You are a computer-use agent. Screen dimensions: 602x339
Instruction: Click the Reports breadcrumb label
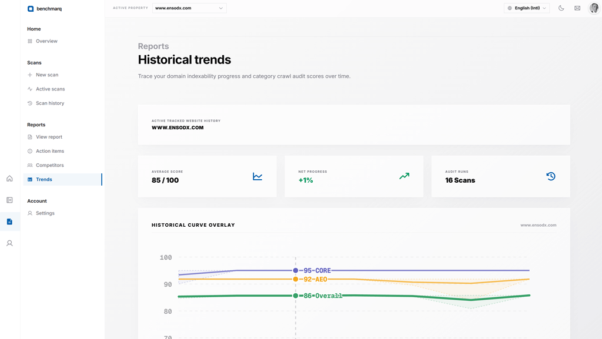tap(153, 46)
